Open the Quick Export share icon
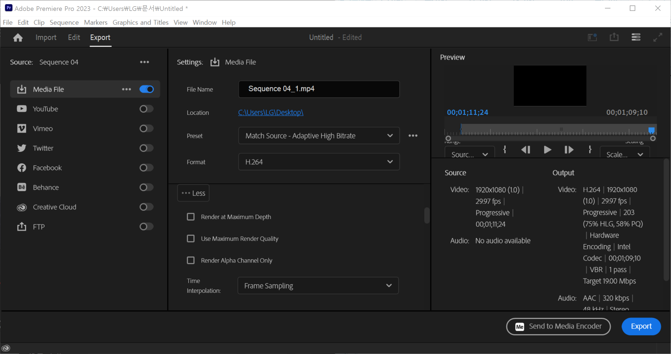The width and height of the screenshot is (671, 354). (x=614, y=37)
